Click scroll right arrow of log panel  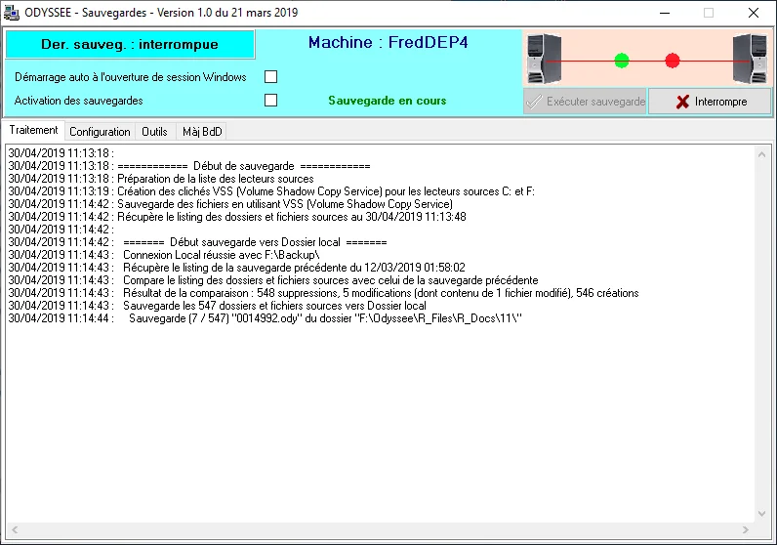coord(746,529)
